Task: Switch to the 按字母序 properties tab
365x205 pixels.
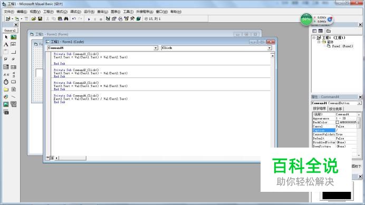Action: (x=320, y=109)
